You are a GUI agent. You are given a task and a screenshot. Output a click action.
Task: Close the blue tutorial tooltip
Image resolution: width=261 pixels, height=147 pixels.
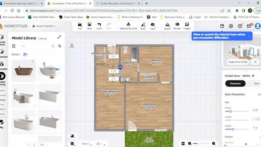pyautogui.click(x=249, y=36)
